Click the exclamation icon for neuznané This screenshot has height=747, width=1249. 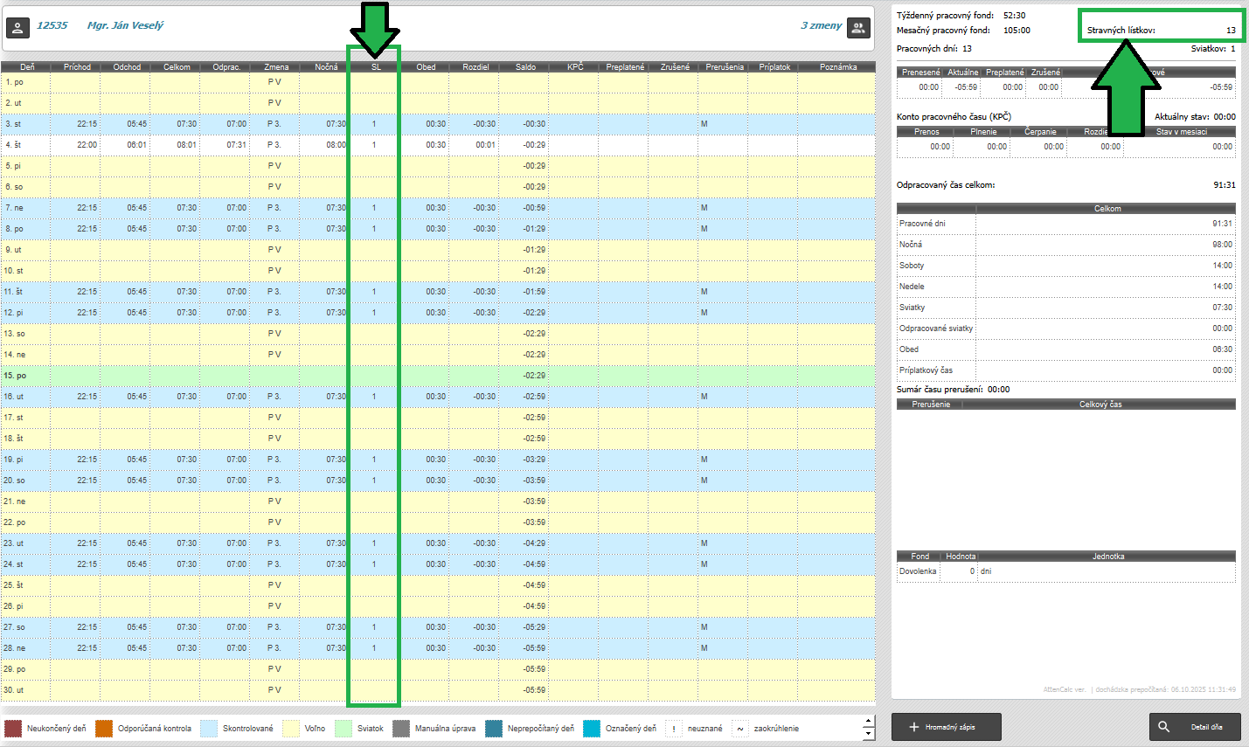click(x=674, y=729)
